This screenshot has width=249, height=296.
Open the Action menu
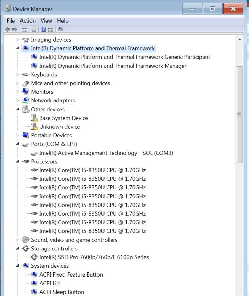[28, 21]
